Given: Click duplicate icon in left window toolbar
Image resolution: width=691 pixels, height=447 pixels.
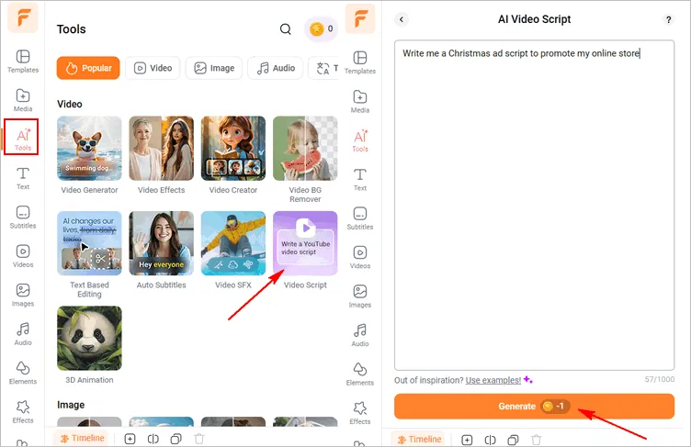Looking at the screenshot, I should click(176, 439).
